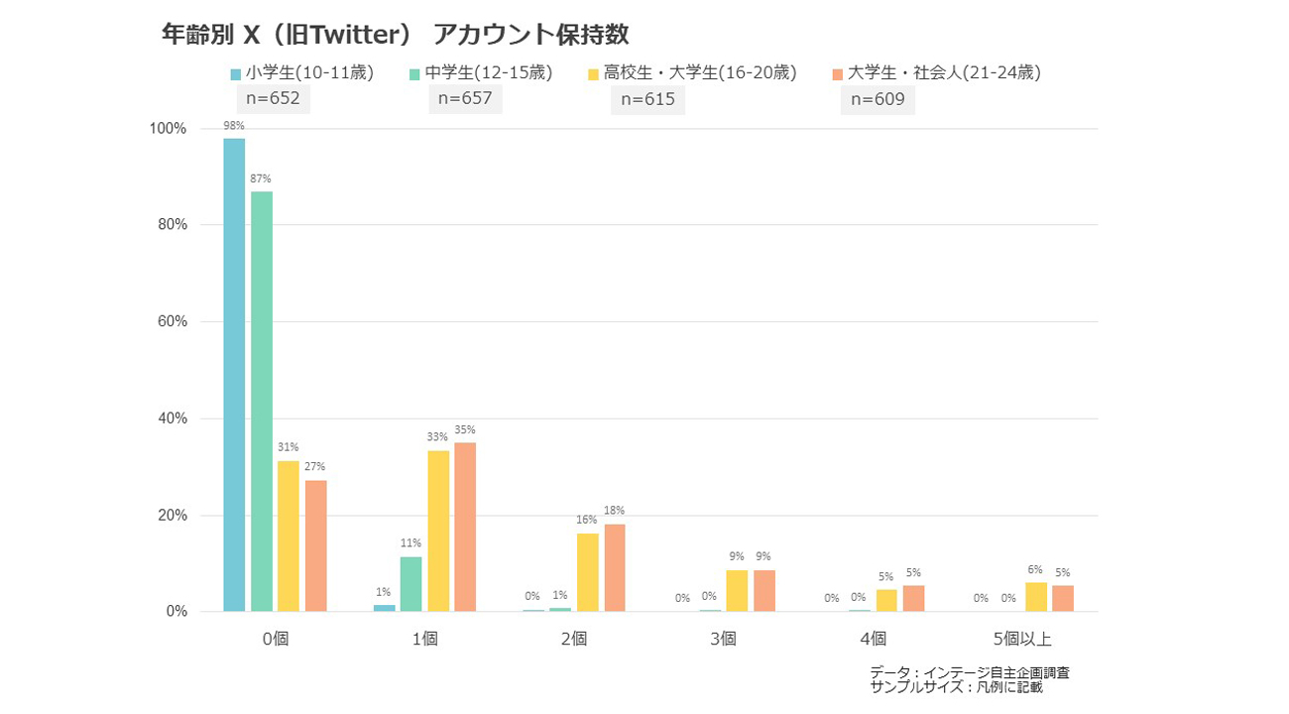Image resolution: width=1289 pixels, height=714 pixels.
Task: Select the 小学生(10-11歳) legend label
Action: point(309,72)
